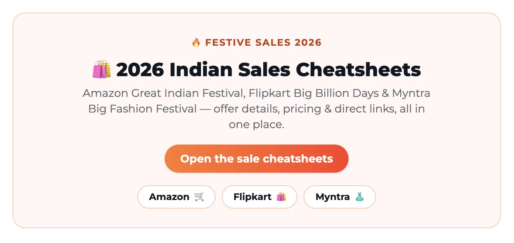Click the Big Fashion Festival text
Image resolution: width=514 pixels, height=243 pixels.
coord(142,109)
